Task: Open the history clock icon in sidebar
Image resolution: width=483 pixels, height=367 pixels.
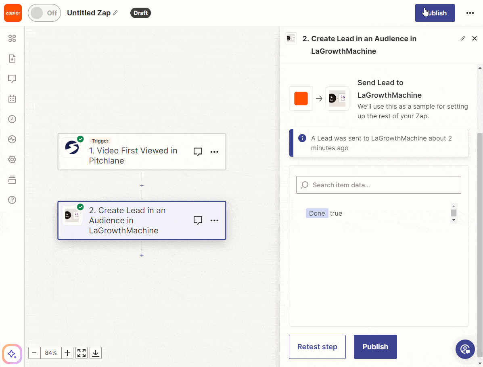Action: (12, 119)
